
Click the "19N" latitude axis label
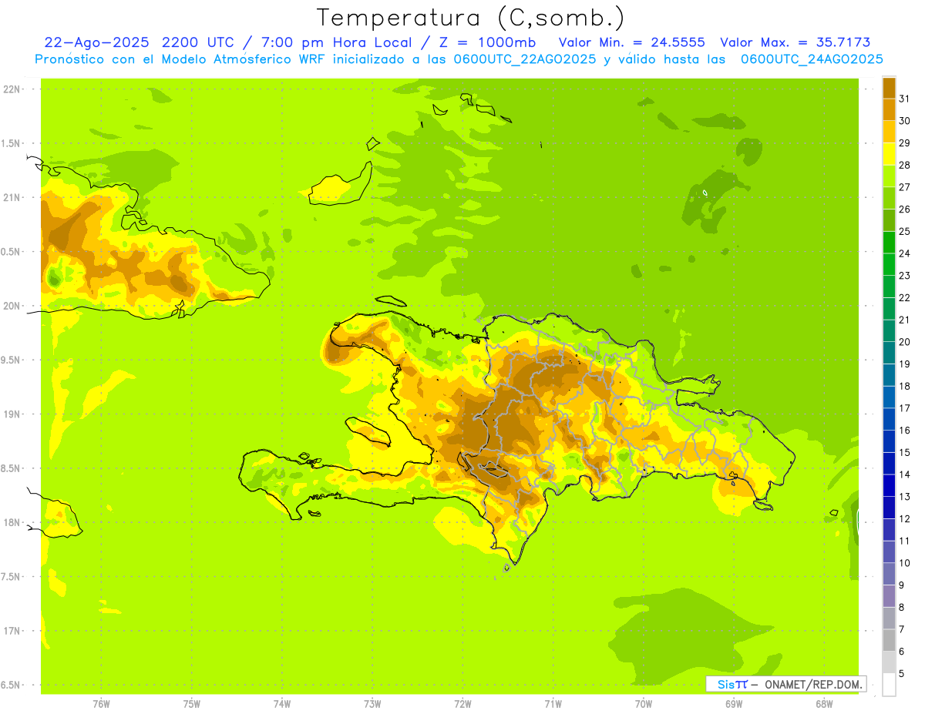click(x=12, y=414)
